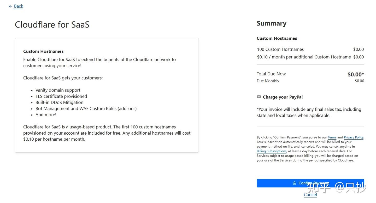
Task: Click the Summary heading
Action: point(272,23)
